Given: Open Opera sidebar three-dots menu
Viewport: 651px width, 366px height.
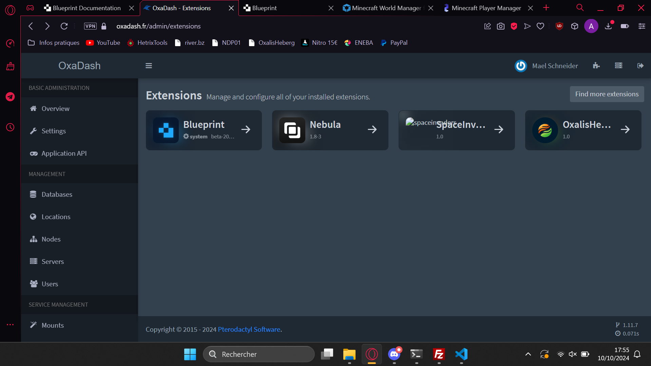Looking at the screenshot, I should 10,325.
